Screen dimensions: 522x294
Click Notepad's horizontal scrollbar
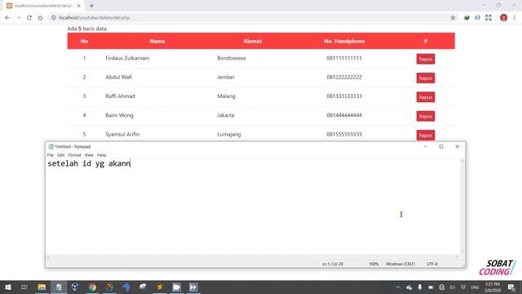click(x=253, y=256)
